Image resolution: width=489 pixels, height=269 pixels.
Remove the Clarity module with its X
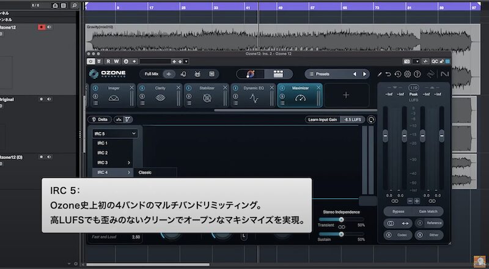(178, 88)
